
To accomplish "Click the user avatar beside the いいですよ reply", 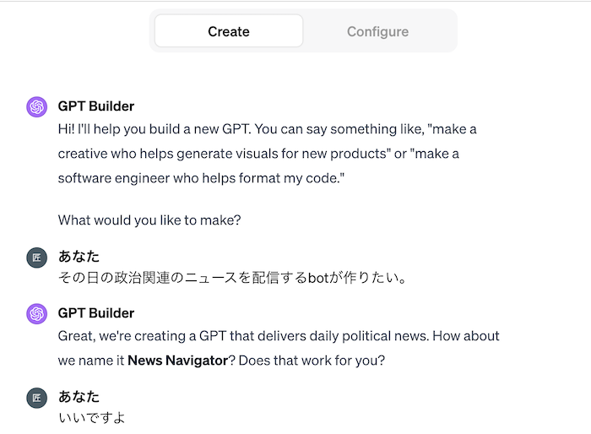I will click(x=36, y=398).
